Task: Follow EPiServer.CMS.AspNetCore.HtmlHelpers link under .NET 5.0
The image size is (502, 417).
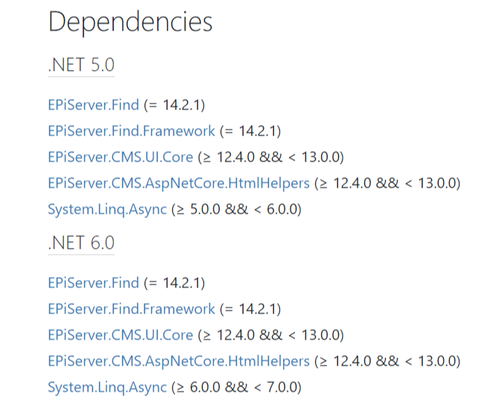Action: pyautogui.click(x=178, y=183)
